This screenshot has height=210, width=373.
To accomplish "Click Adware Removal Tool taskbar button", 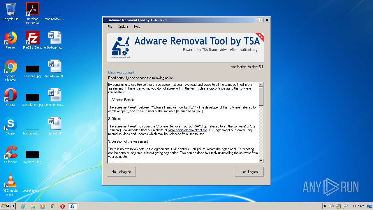I will (x=73, y=206).
